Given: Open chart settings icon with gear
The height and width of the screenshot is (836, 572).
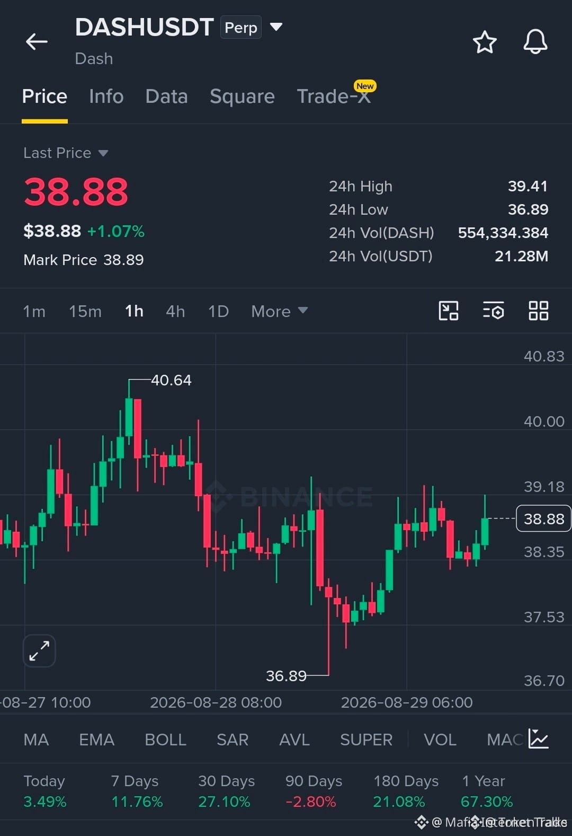Looking at the screenshot, I should (x=493, y=311).
